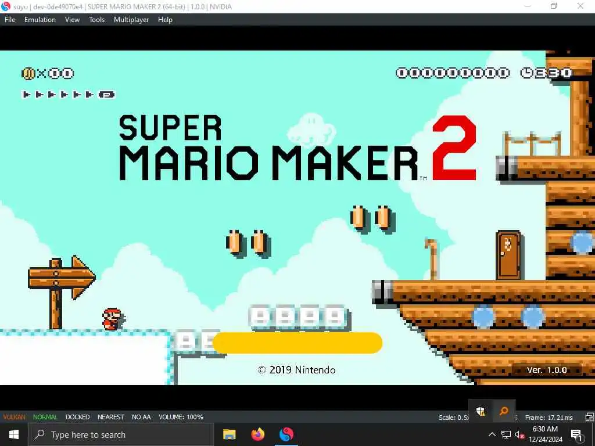Click the Frame: 17.21 ms status text
The height and width of the screenshot is (446, 595).
pyautogui.click(x=549, y=418)
